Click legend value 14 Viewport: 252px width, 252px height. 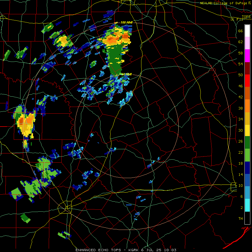point(241,174)
